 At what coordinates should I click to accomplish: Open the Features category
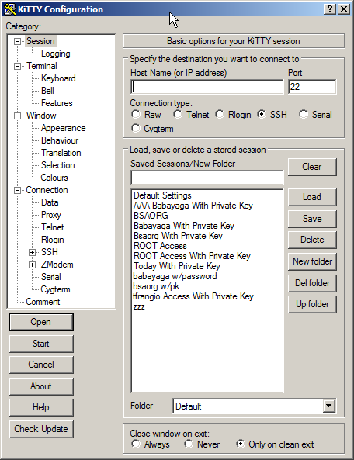[57, 103]
